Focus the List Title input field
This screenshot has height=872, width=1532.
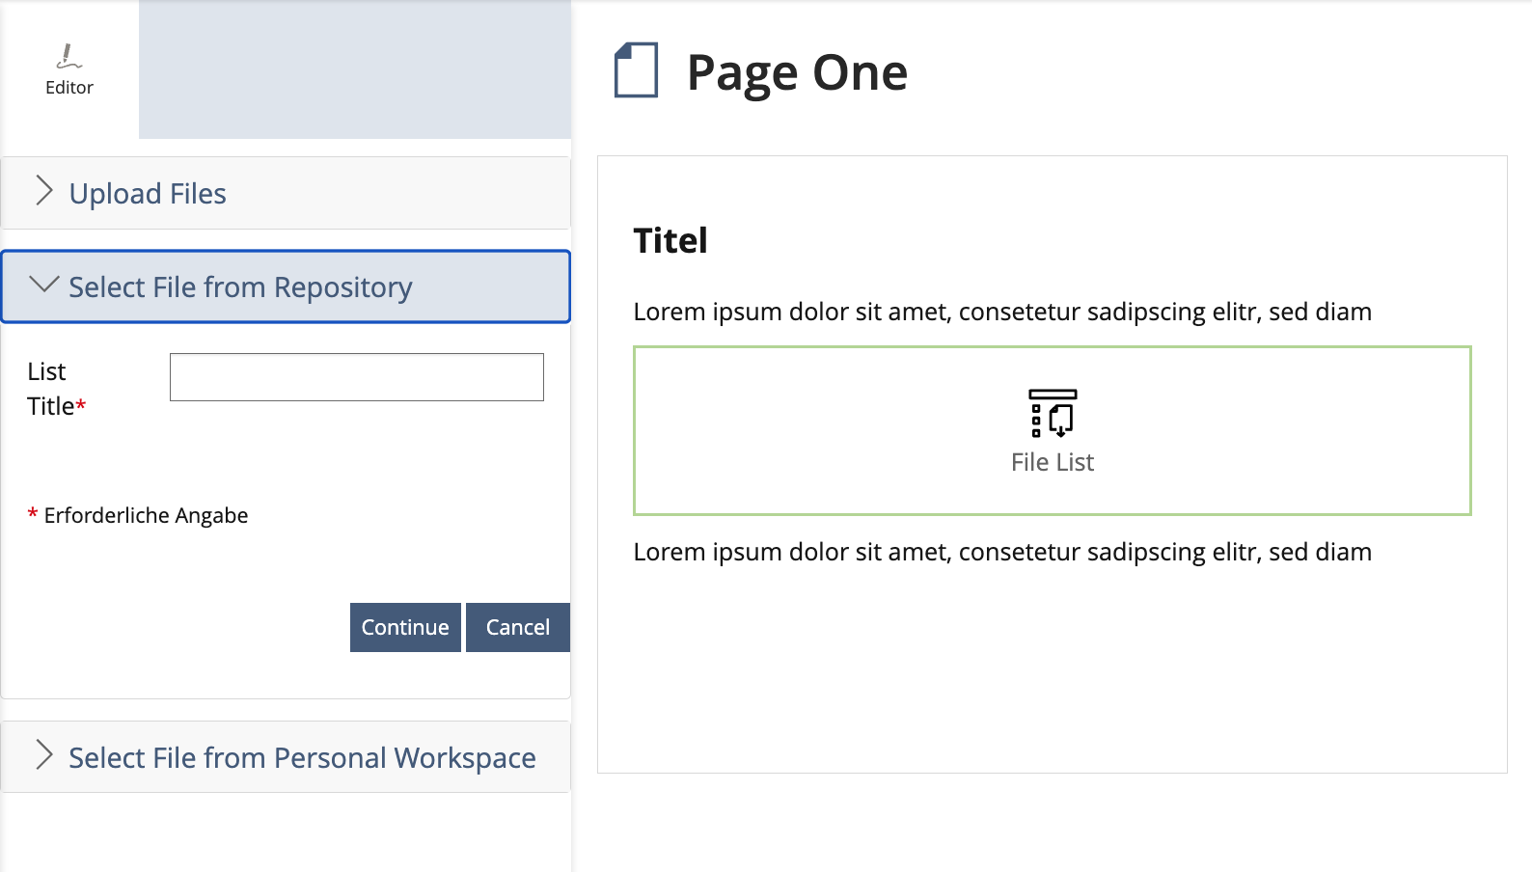[x=356, y=377]
